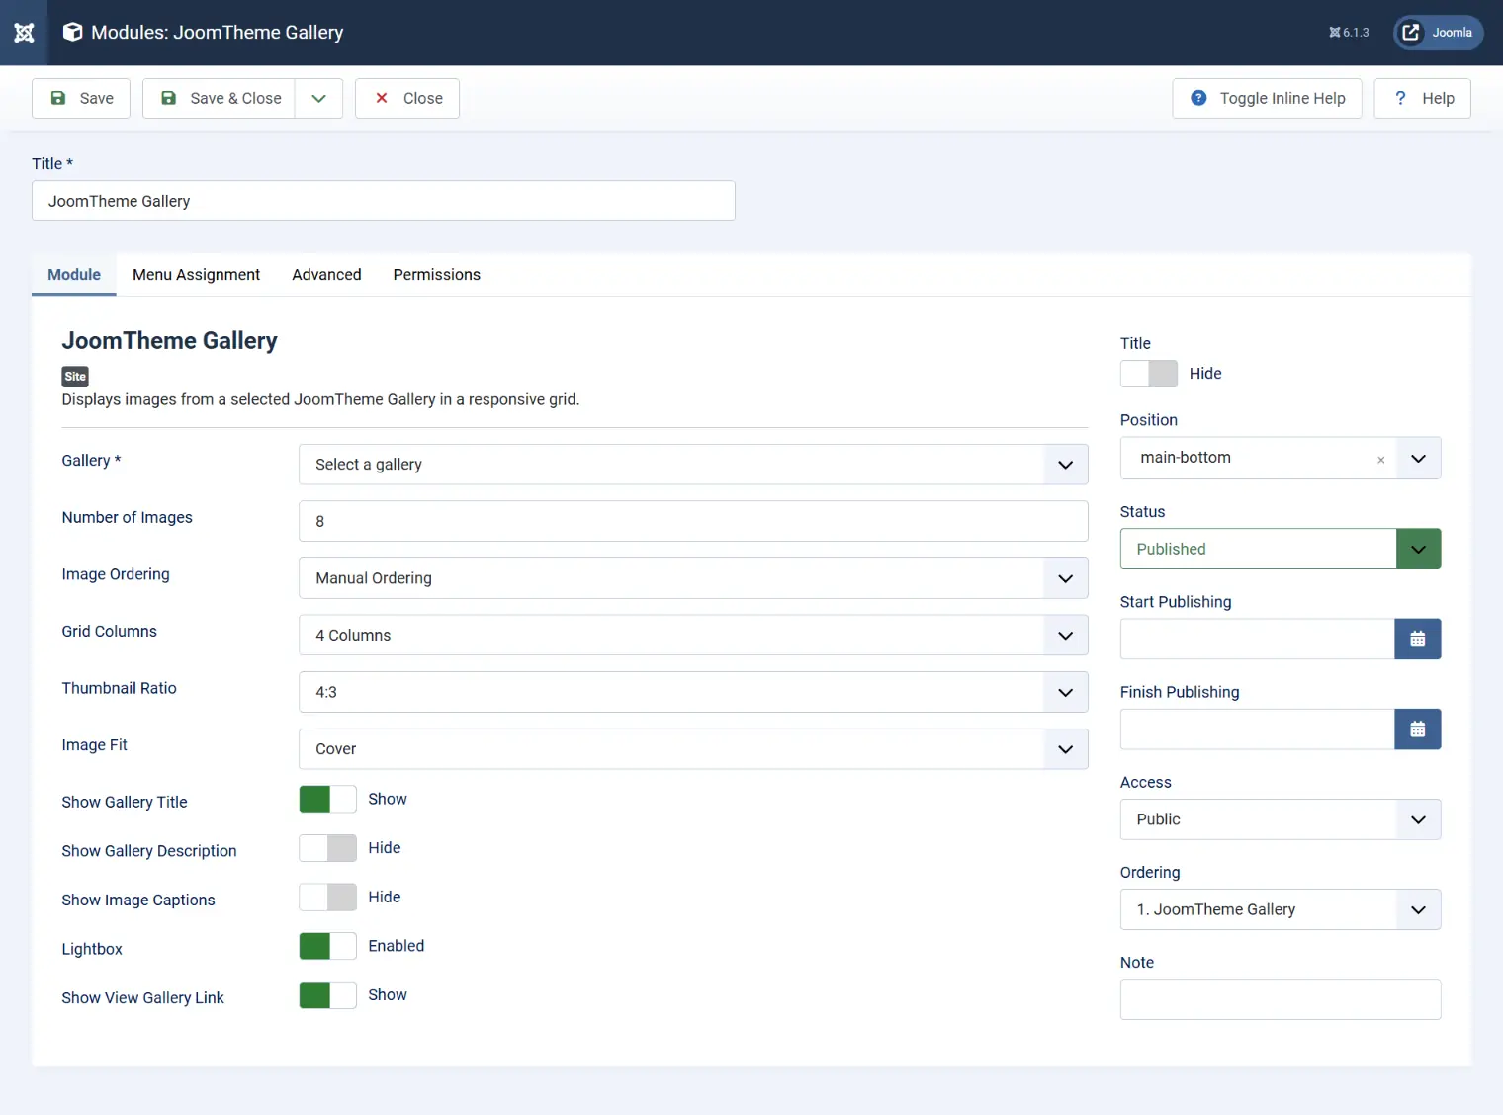Image resolution: width=1503 pixels, height=1115 pixels.
Task: Open the Ordering dropdown
Action: tap(1280, 909)
